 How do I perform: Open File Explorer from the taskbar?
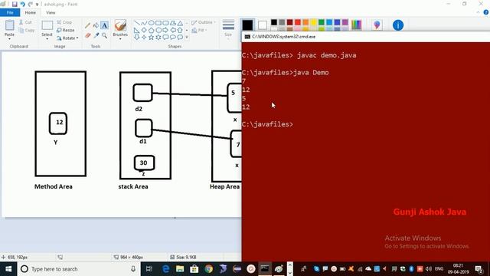point(180,269)
